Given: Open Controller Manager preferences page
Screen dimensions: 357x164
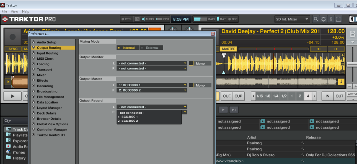Looking at the screenshot, I should coord(52,129).
